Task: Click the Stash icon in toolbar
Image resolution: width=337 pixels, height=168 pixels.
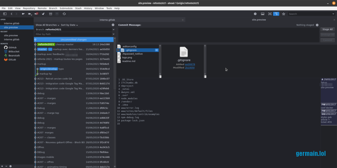Action: pyautogui.click(x=50, y=14)
